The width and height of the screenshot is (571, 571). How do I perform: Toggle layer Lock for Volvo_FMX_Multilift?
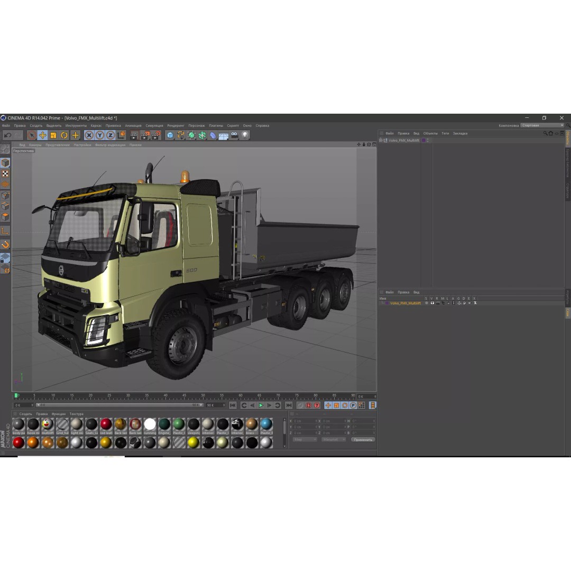(x=448, y=303)
